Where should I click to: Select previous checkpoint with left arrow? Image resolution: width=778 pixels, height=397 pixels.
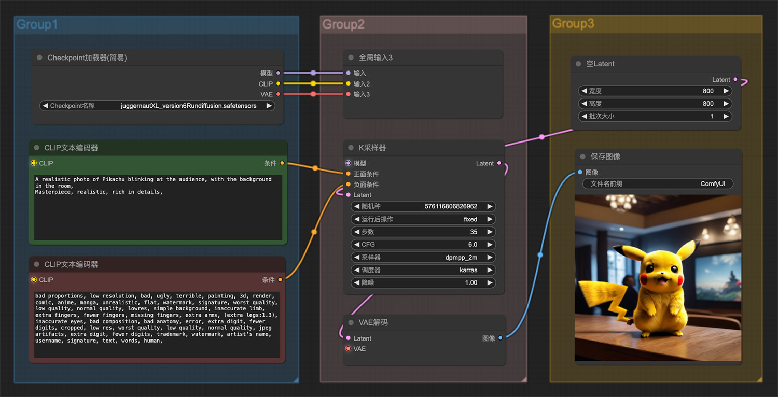coord(45,106)
